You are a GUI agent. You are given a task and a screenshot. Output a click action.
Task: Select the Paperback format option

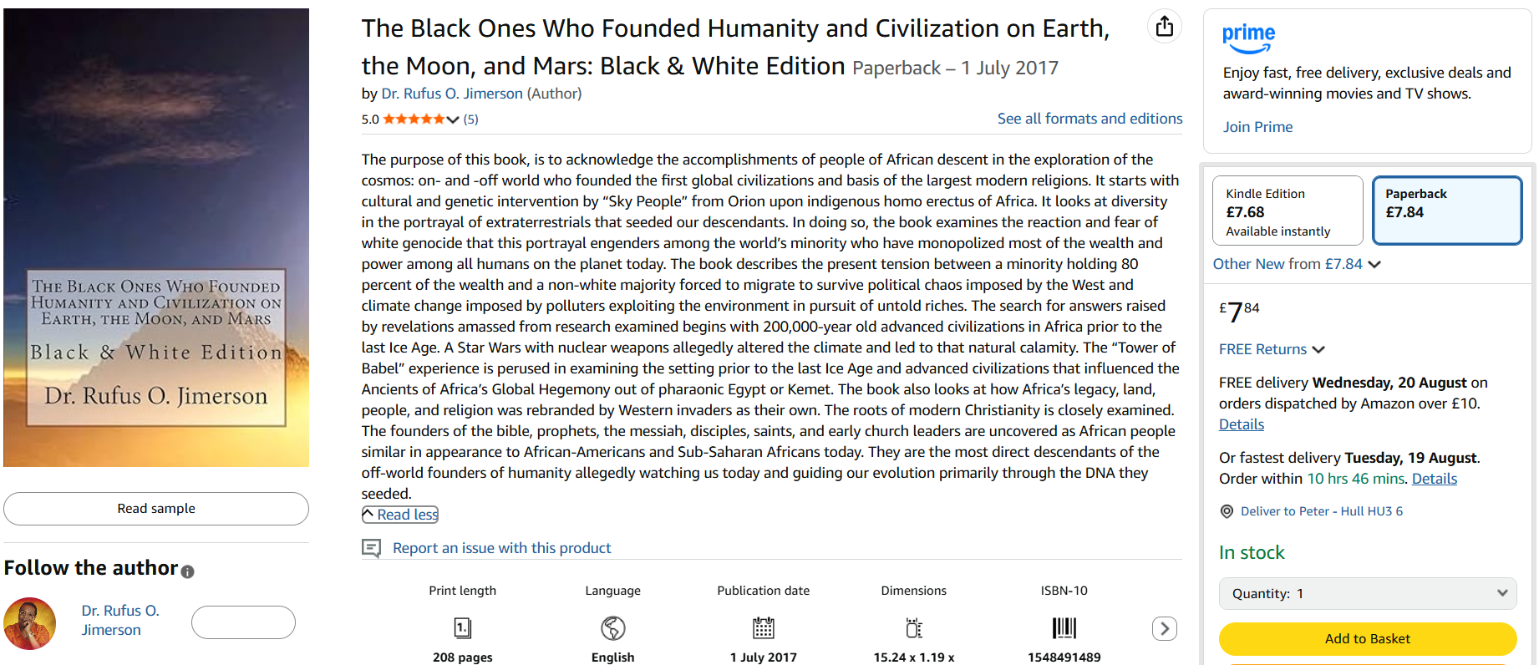point(1446,211)
